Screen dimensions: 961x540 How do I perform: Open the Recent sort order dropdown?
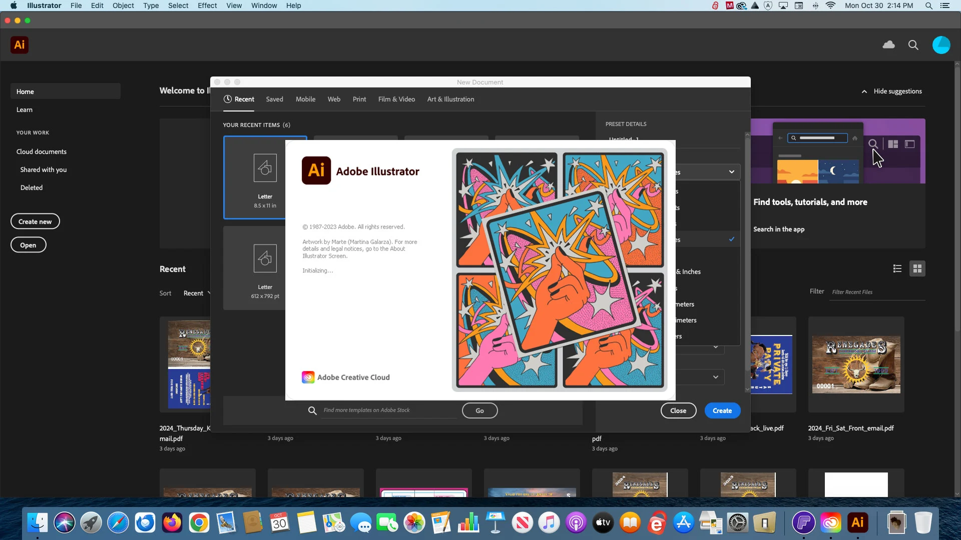point(196,293)
